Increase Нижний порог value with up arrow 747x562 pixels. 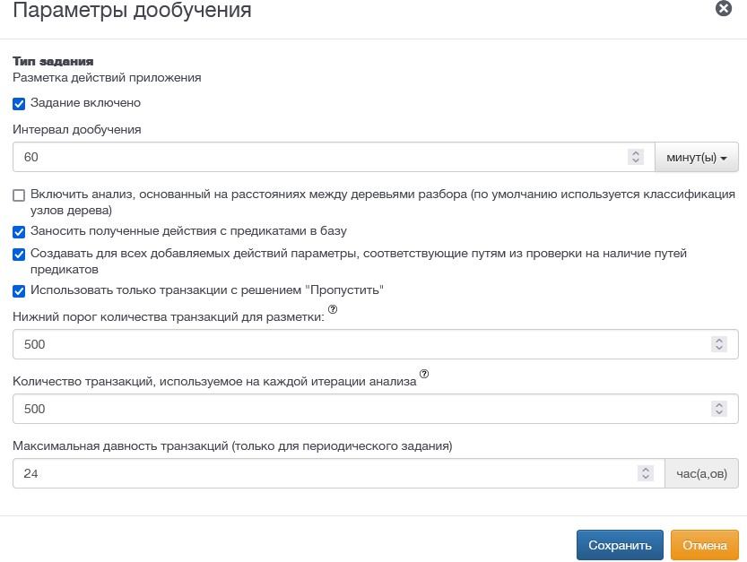[719, 340]
